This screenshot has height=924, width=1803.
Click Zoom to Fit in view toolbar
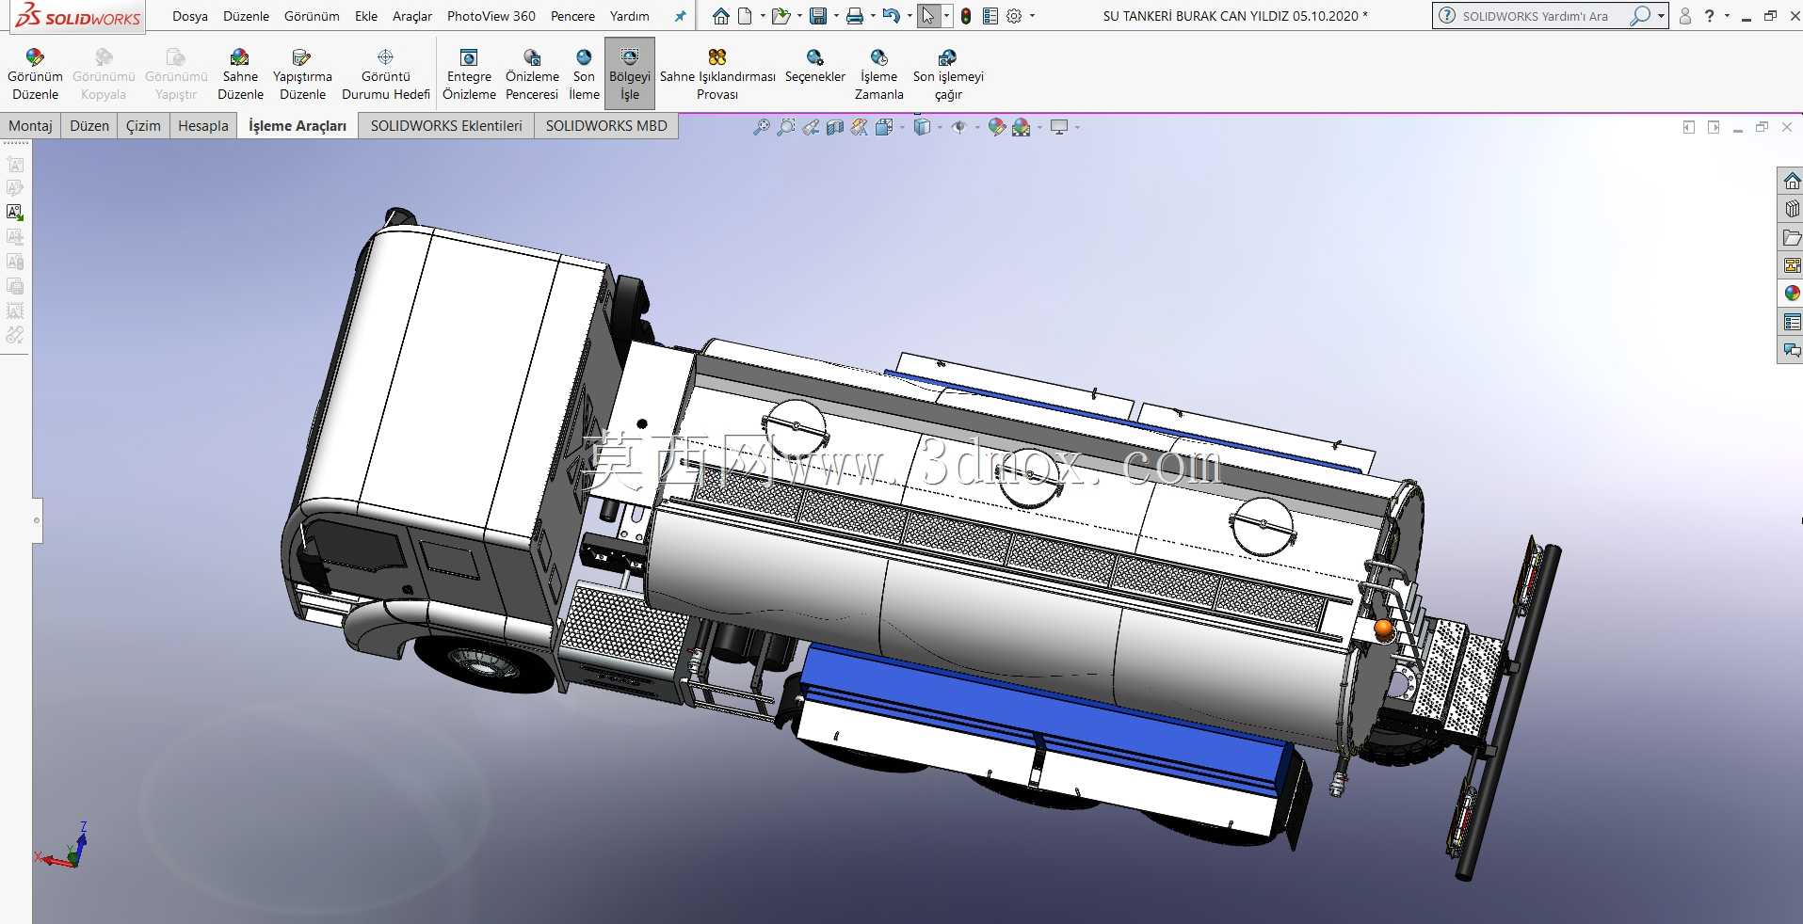(x=762, y=127)
